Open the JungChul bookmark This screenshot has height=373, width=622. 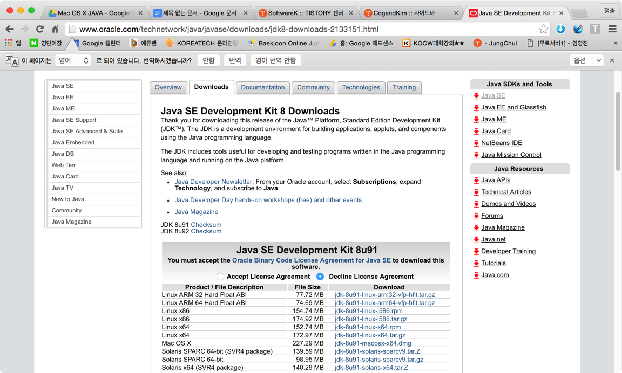(x=496, y=43)
